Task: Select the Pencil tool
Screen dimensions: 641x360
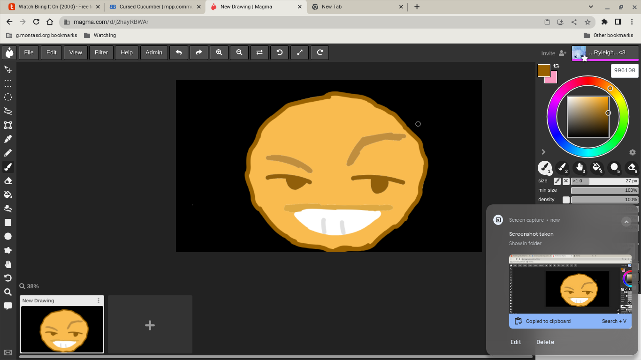Action: pos(8,153)
